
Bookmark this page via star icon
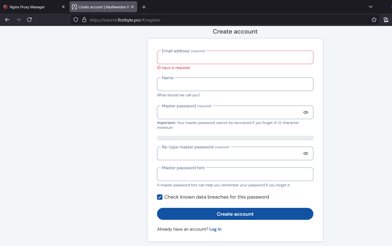374,20
